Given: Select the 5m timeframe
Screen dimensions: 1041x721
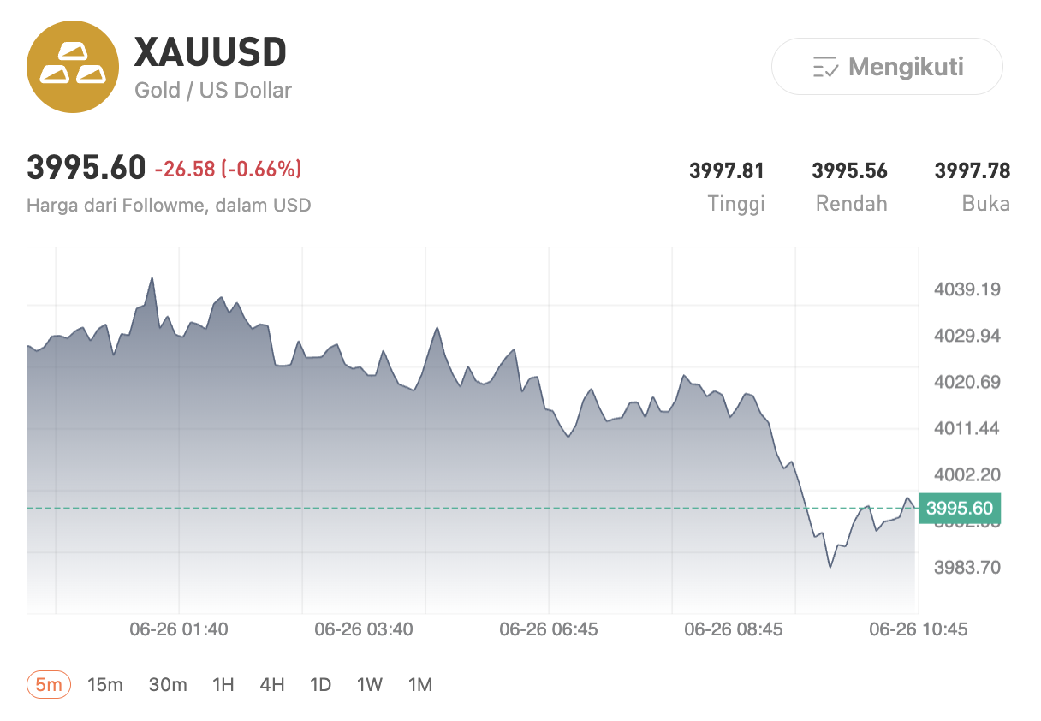Looking at the screenshot, I should (x=49, y=684).
